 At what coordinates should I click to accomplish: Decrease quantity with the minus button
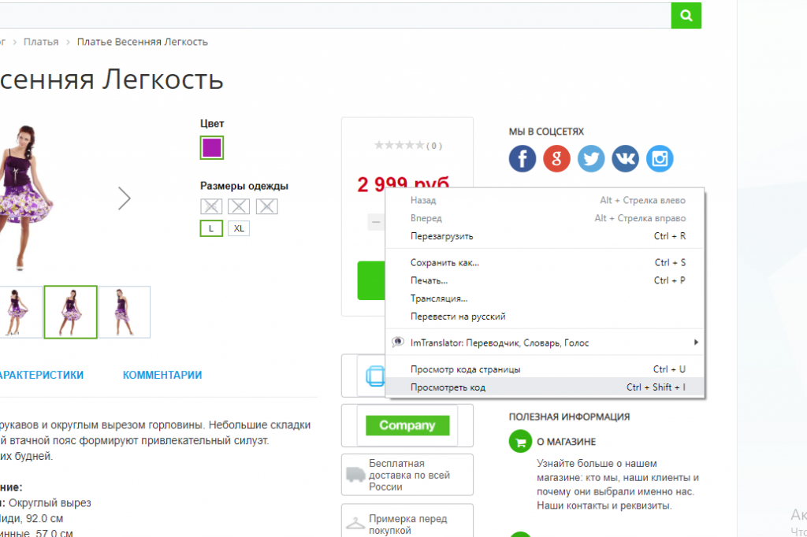(376, 222)
